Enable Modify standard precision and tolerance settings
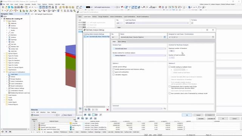 [113, 69]
